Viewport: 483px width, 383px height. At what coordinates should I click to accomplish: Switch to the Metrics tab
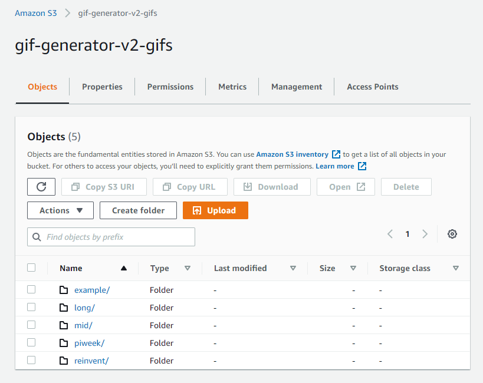pos(232,87)
